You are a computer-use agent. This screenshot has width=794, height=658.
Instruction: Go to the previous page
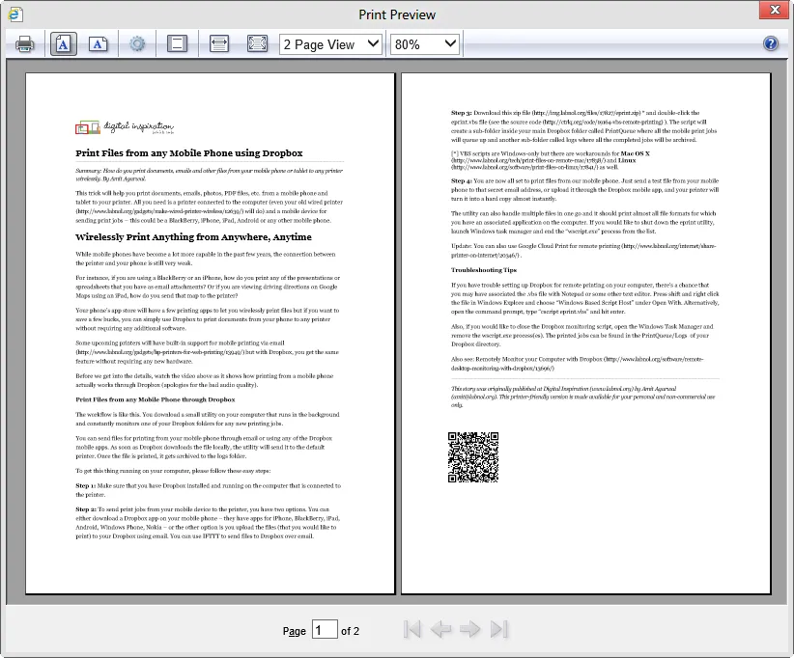(441, 628)
